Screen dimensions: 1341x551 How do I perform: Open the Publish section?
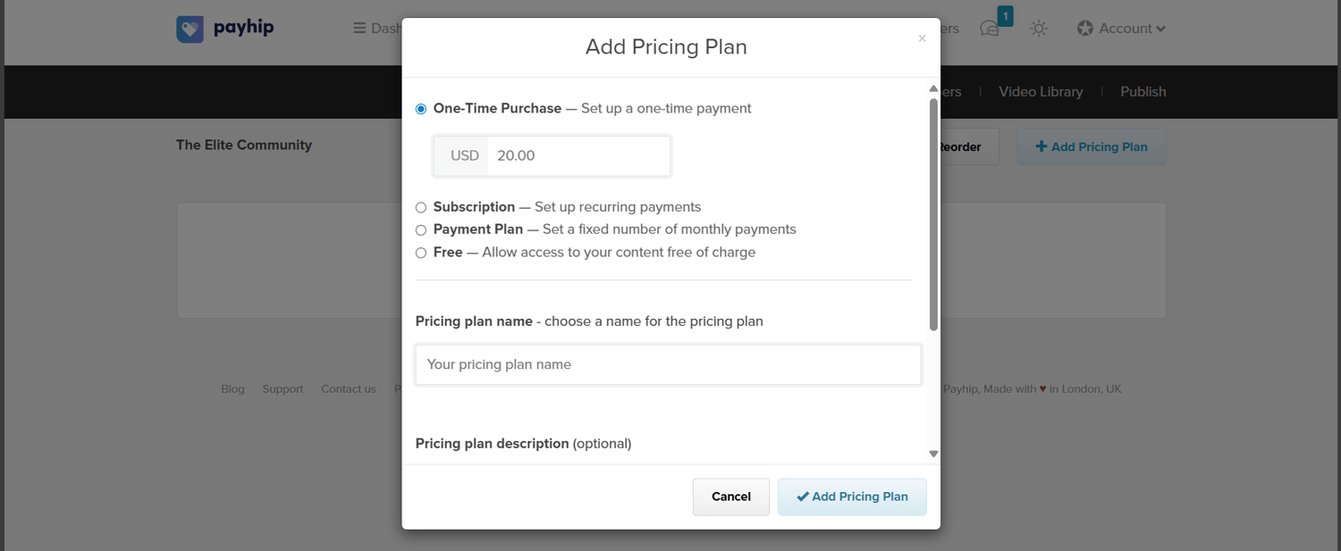pos(1142,91)
